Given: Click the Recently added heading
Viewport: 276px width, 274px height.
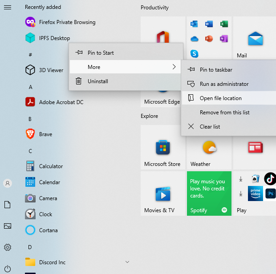Looking at the screenshot, I should point(43,7).
